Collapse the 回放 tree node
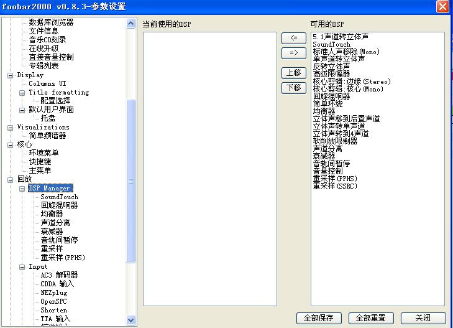Image resolution: width=453 pixels, height=328 pixels. pyautogui.click(x=10, y=180)
